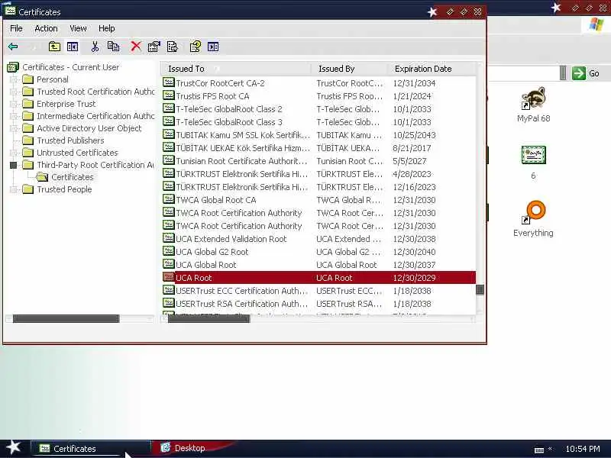Expand the Untrusted Certificates node
This screenshot has width=611, height=458.
click(14, 153)
